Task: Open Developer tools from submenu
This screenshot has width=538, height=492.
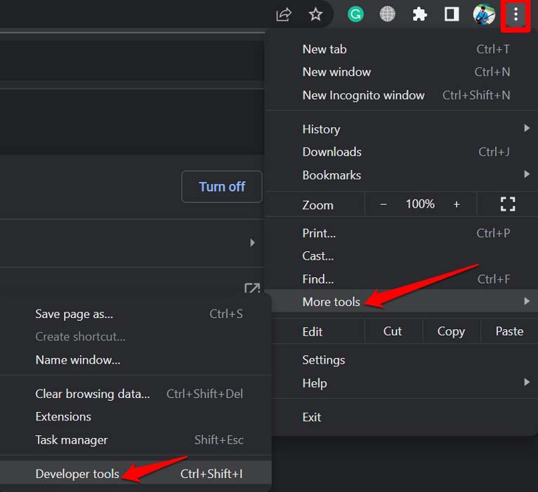Action: (136, 474)
